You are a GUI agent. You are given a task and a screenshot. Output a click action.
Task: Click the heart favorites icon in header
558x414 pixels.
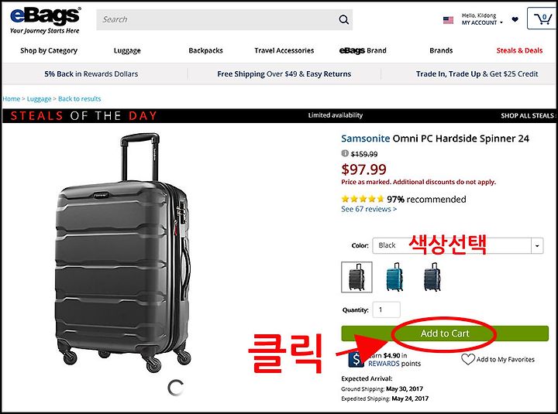tap(515, 19)
